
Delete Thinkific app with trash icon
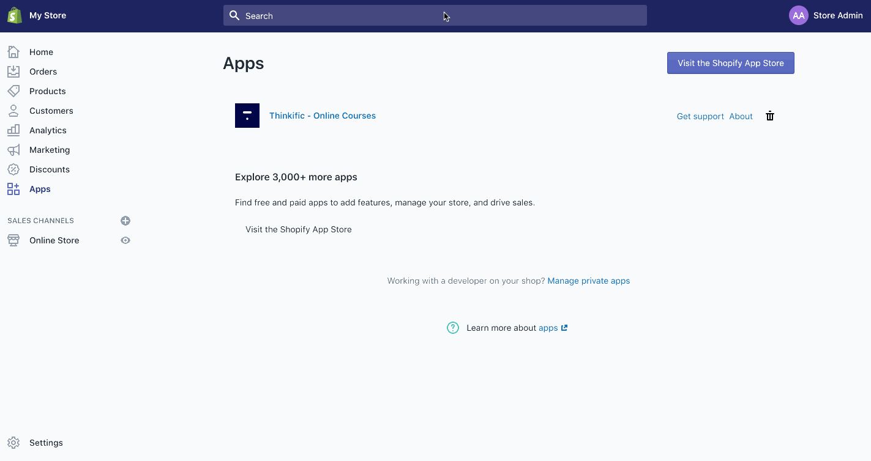[770, 116]
